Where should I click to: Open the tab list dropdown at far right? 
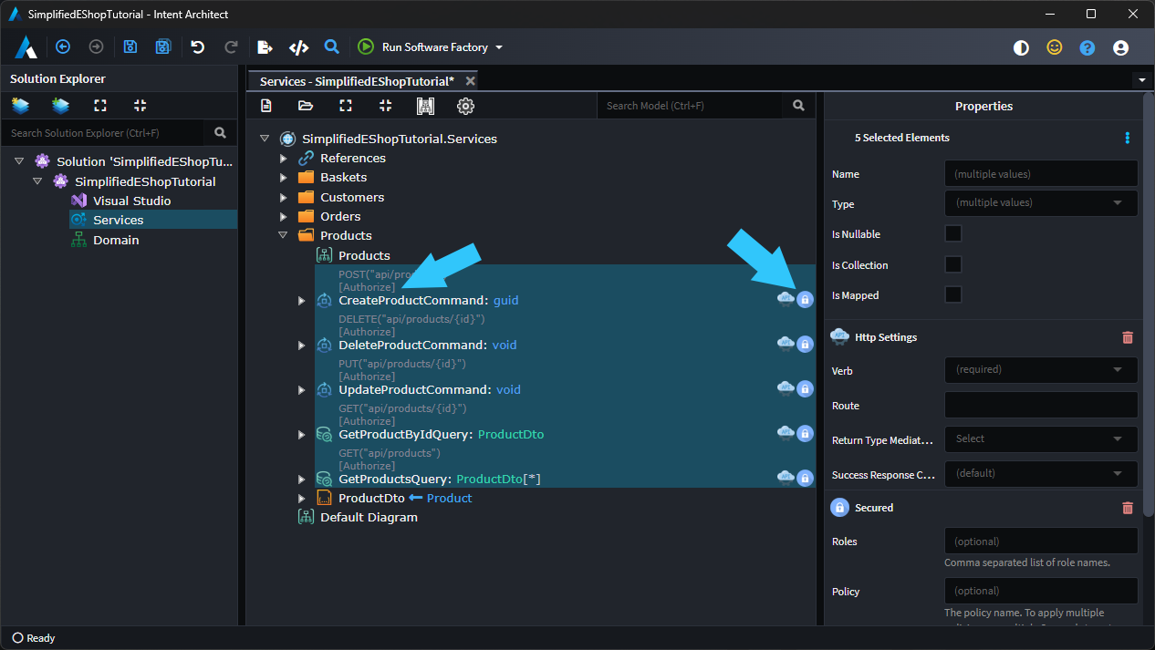tap(1141, 80)
